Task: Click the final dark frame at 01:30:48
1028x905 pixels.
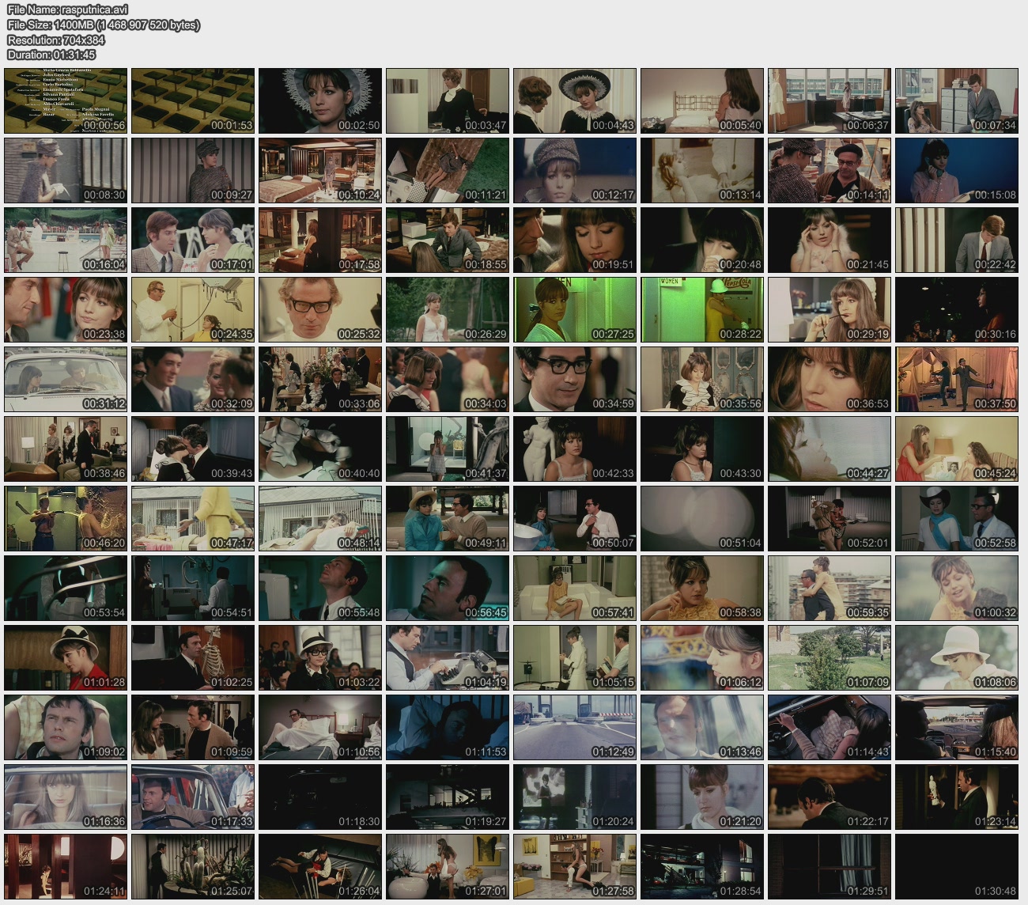Action: click(x=956, y=866)
